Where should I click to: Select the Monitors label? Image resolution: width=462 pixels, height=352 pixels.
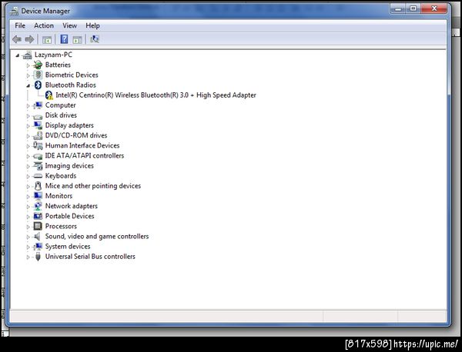click(59, 196)
